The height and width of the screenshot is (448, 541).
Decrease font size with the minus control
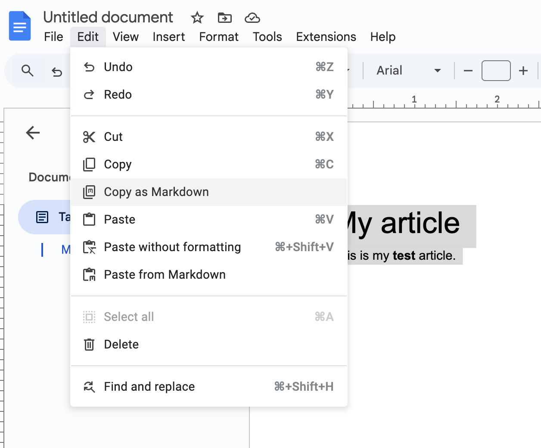coord(467,70)
